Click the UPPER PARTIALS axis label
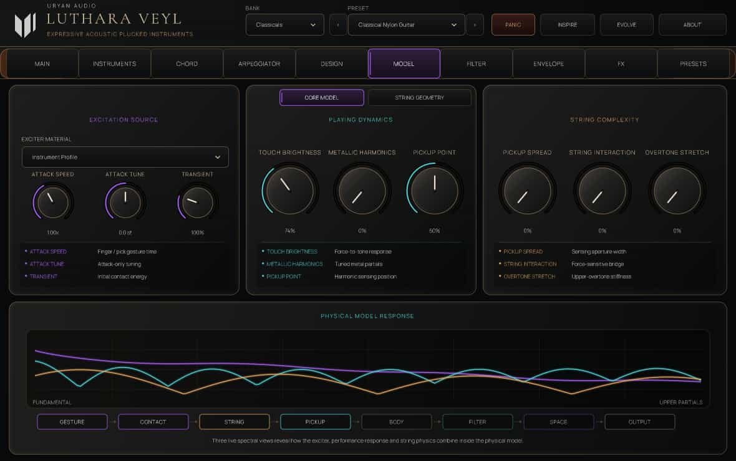The height and width of the screenshot is (461, 736). (x=681, y=402)
